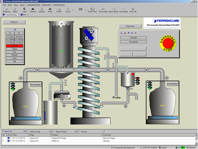Select the alarm row with position Puffer.err
This screenshot has height=149, width=198.
point(98,141)
